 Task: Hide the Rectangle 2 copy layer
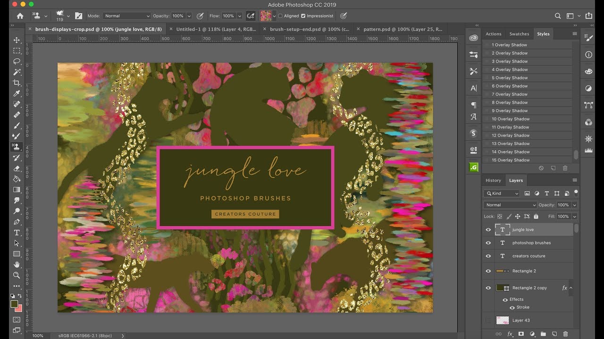pos(488,288)
